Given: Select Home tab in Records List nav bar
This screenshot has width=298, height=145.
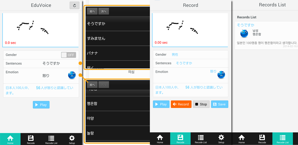Looking at the screenshot, I should (x=242, y=139).
